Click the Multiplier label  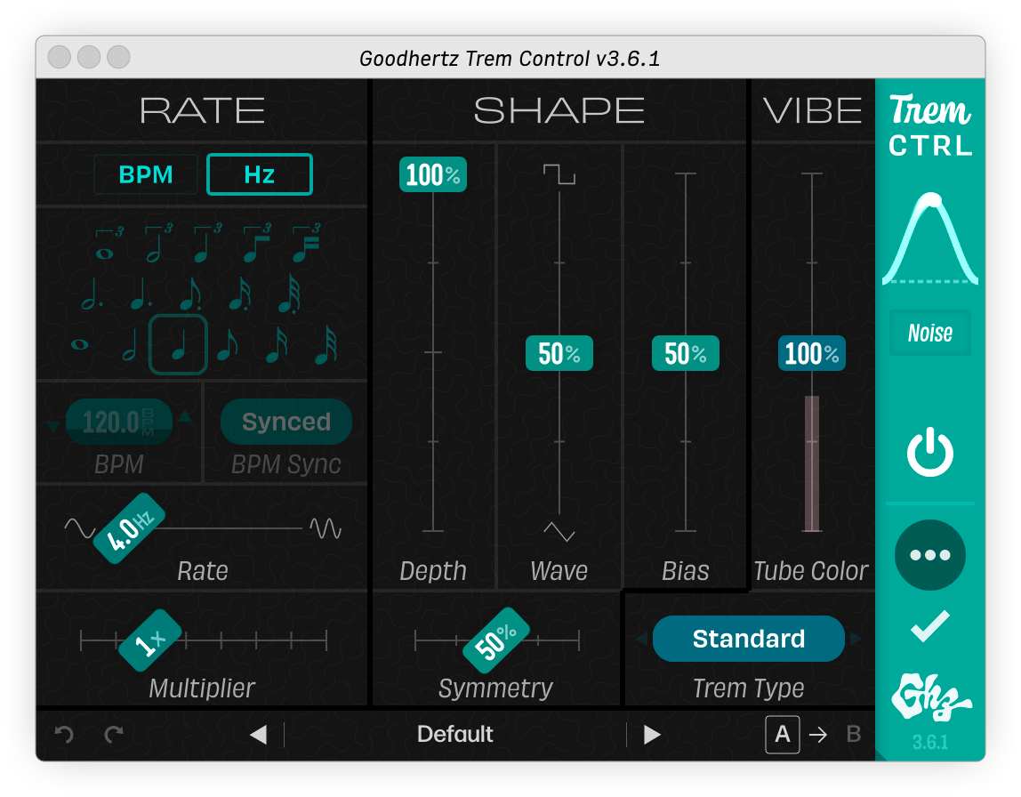click(202, 688)
